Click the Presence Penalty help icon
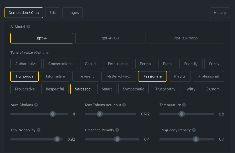The width and height of the screenshot is (235, 153). tap(117, 130)
